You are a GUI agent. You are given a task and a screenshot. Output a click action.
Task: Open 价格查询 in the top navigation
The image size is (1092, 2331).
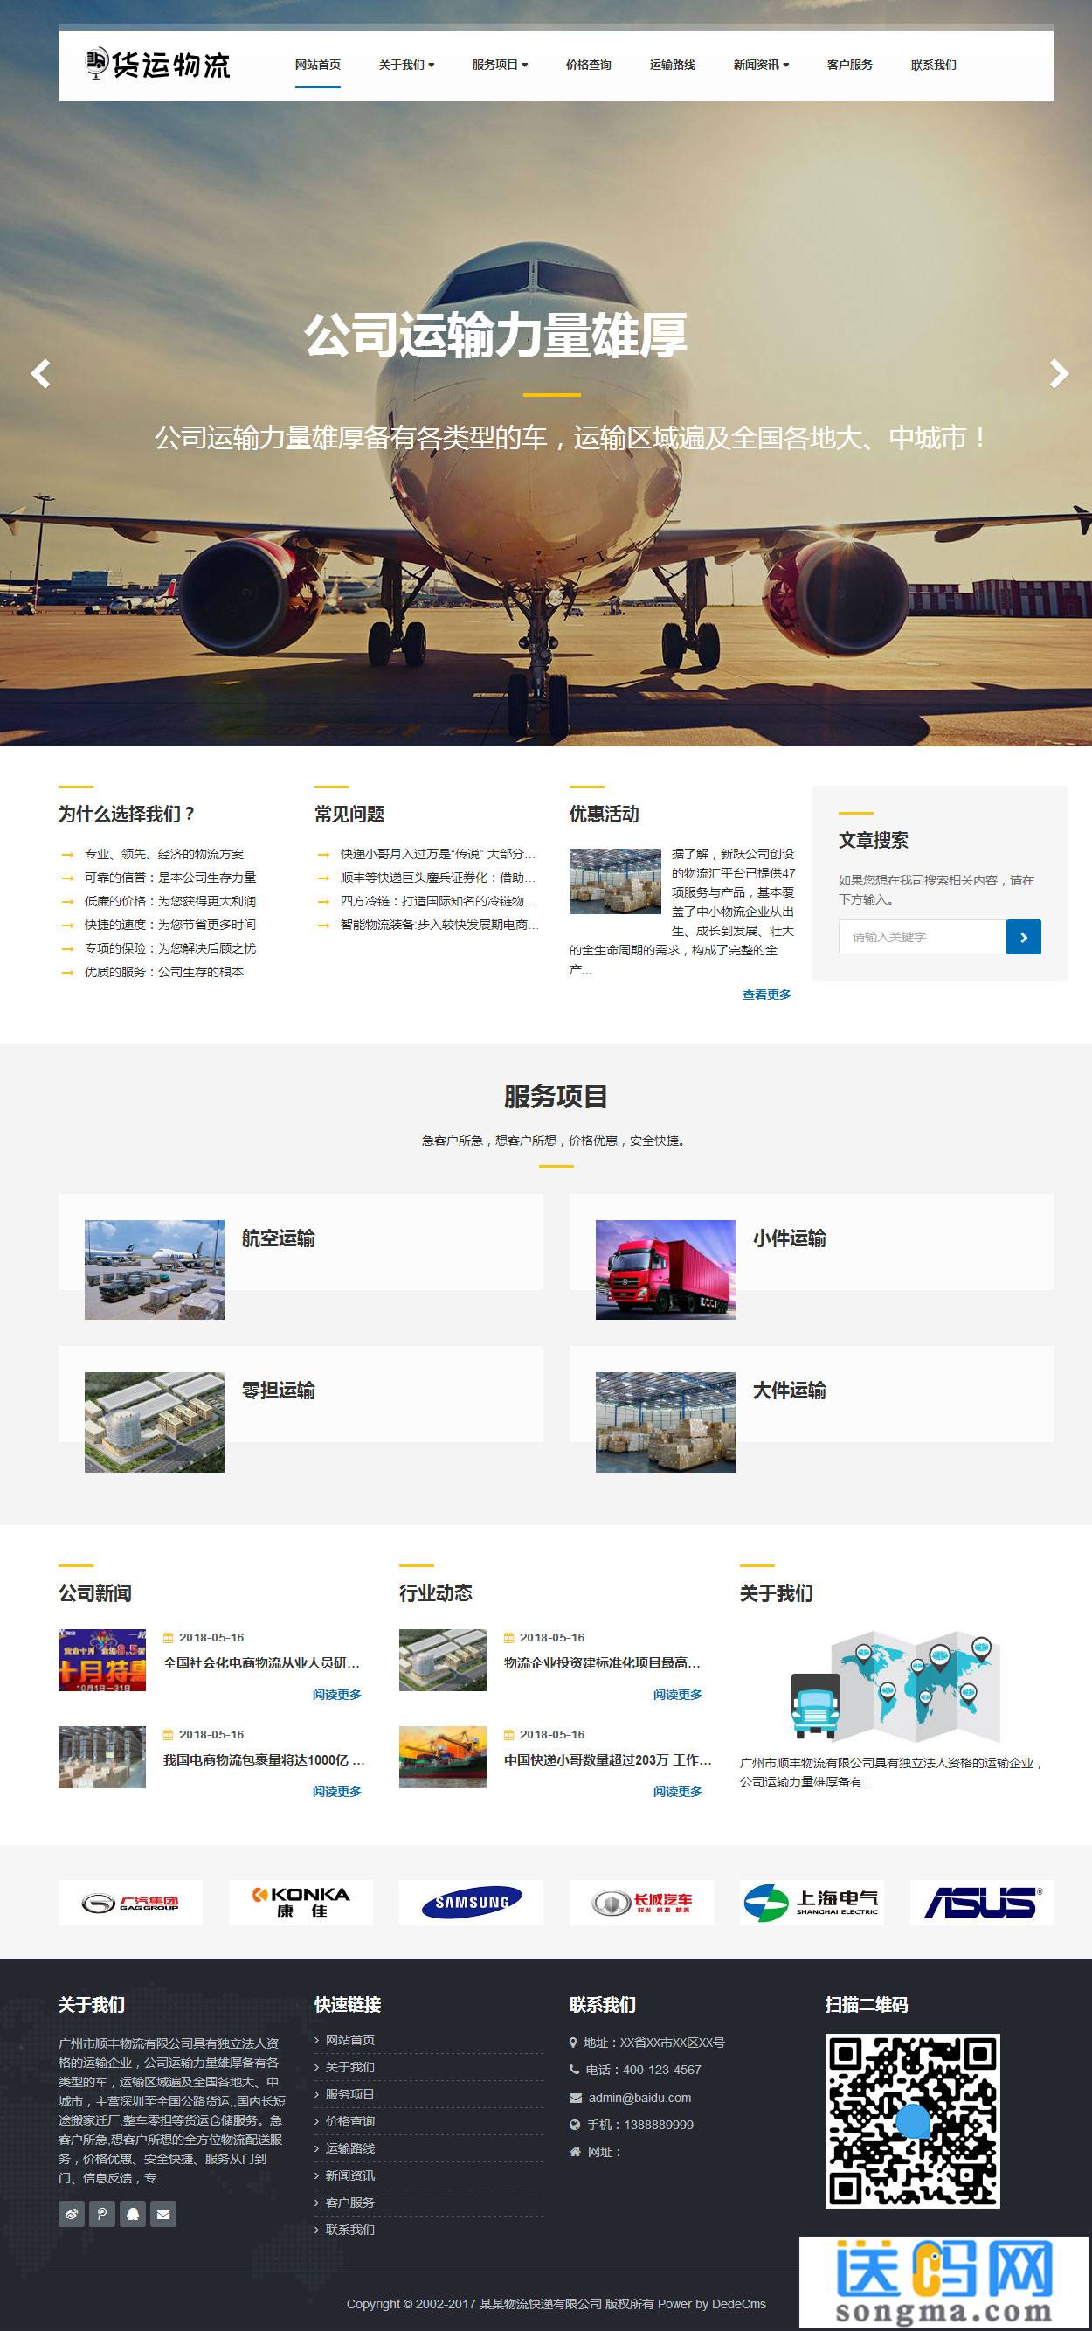click(588, 66)
